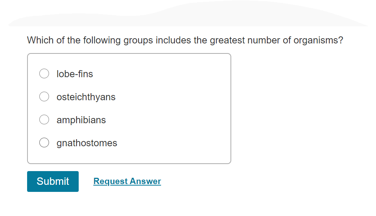Viewport: 376px width, 216px height.
Task: Click the lobe-fins answer label
Action: [x=74, y=74]
